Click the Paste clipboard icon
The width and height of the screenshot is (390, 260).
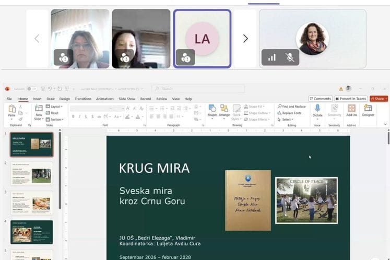(11, 109)
